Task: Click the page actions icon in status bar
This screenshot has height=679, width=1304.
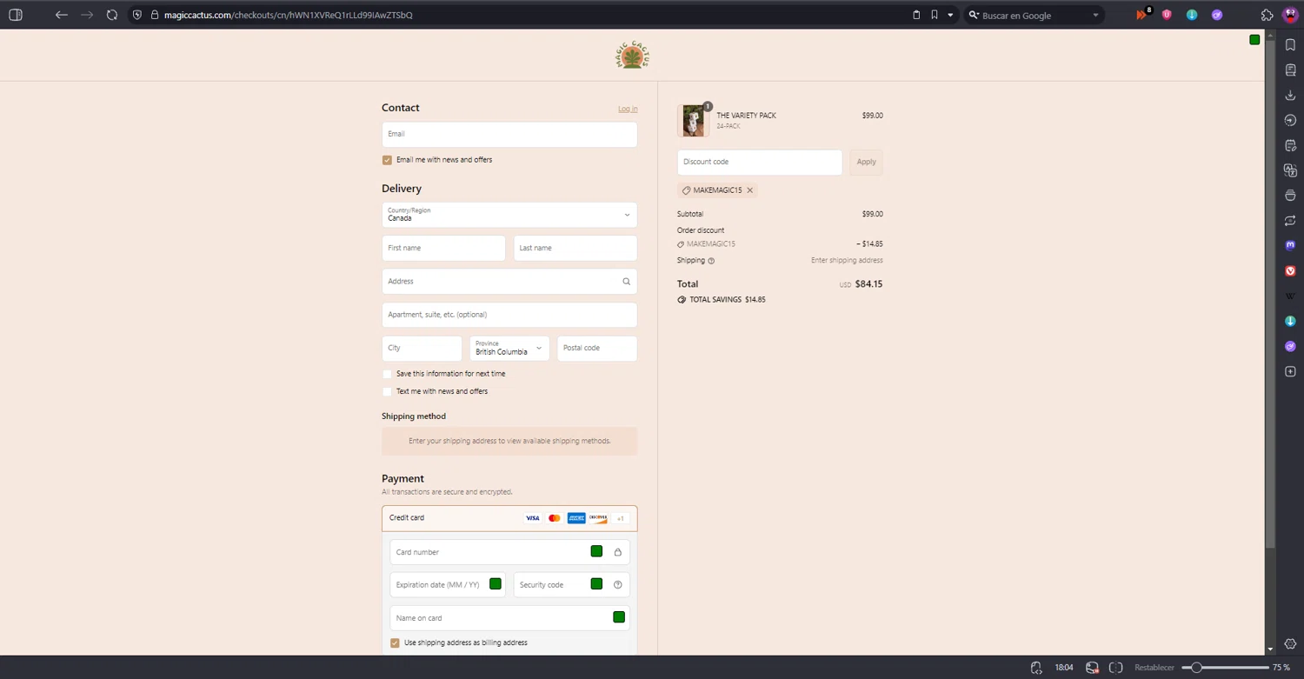Action: [x=1036, y=668]
